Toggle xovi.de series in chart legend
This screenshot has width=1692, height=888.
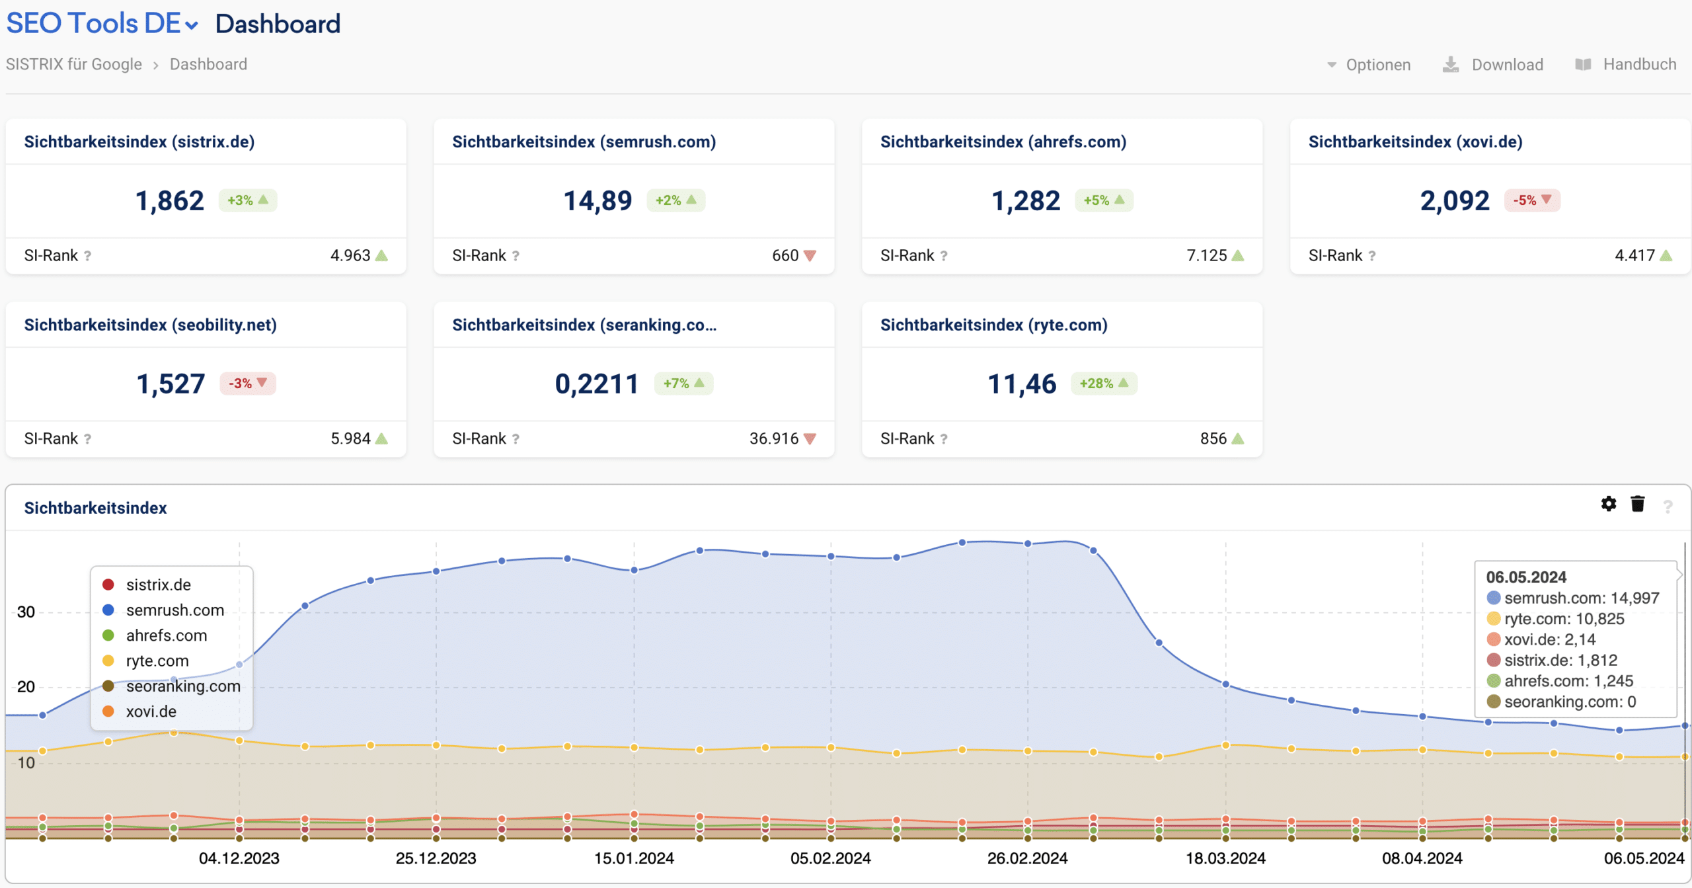point(139,712)
